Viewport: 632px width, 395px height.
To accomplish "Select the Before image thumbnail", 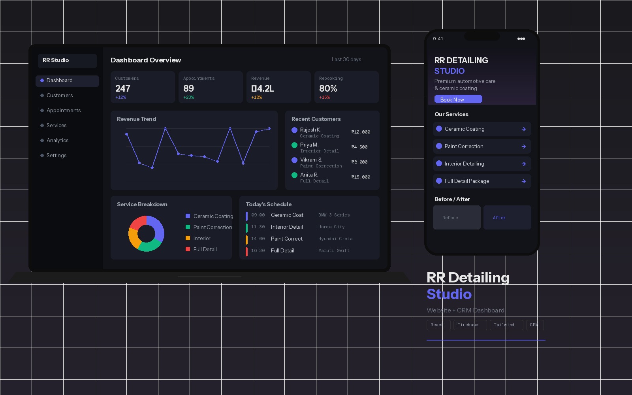I will pyautogui.click(x=457, y=218).
